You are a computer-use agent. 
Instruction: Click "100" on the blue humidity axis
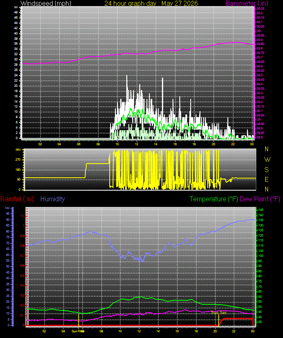point(7,208)
